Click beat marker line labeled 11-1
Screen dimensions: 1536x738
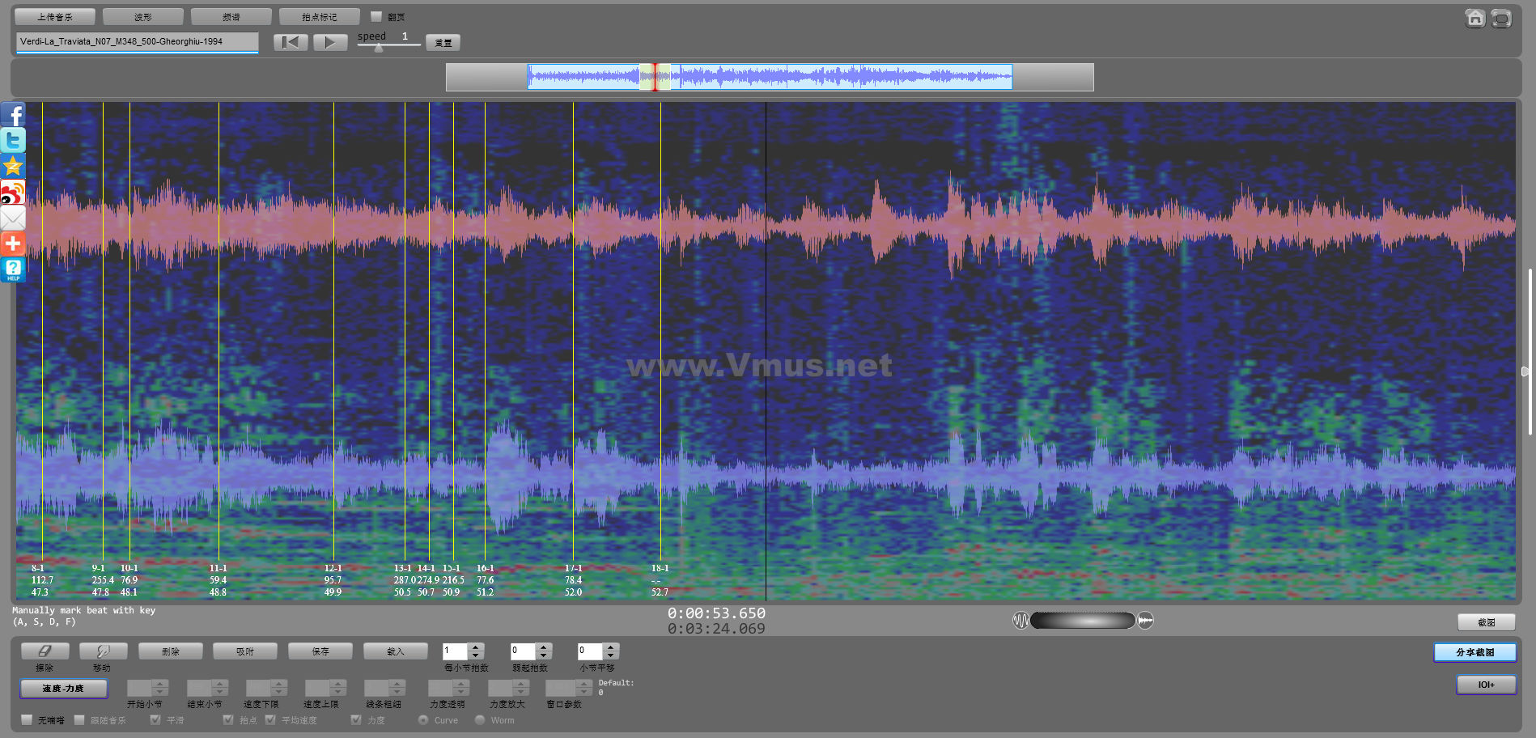coord(219,332)
